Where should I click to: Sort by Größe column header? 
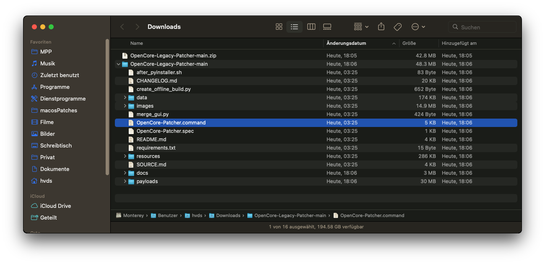tap(409, 43)
